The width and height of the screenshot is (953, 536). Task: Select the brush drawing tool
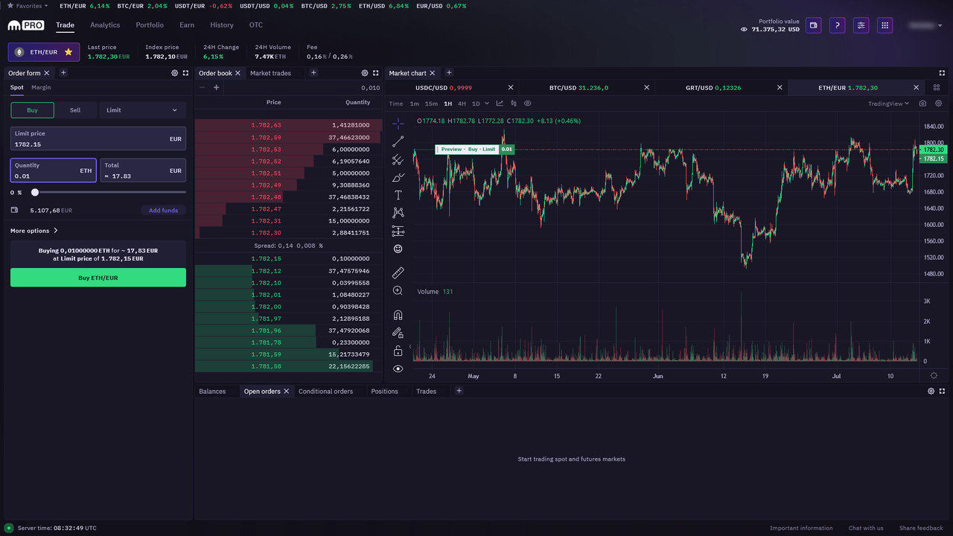point(398,177)
